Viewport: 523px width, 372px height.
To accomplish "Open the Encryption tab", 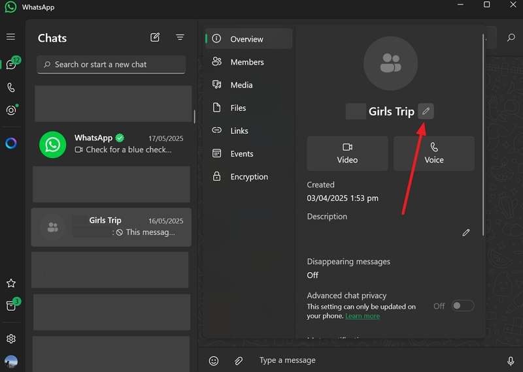I will point(248,177).
